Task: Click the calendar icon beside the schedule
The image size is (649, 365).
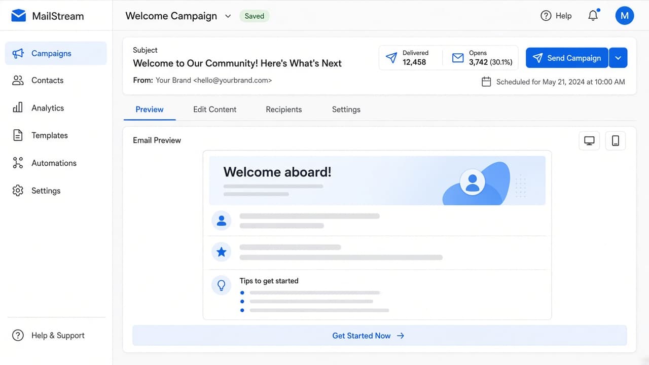Action: coord(486,82)
